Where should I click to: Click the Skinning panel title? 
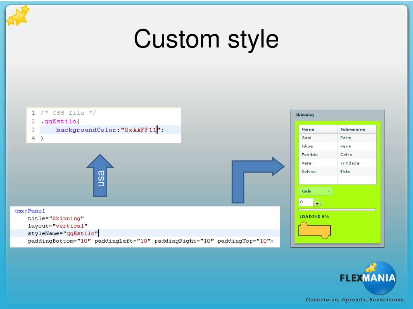(305, 115)
